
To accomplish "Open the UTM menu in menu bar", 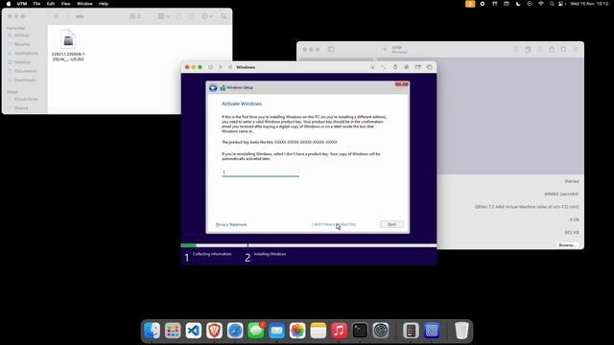I will point(22,4).
